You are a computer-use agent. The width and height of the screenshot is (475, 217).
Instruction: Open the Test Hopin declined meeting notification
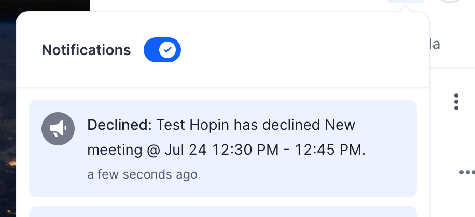point(223,148)
